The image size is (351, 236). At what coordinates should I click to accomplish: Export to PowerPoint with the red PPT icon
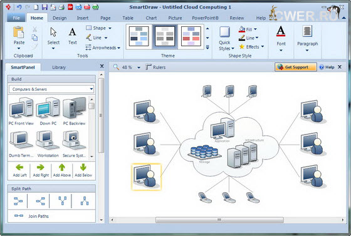[87, 7]
